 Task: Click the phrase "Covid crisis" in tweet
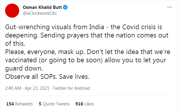pos(139,27)
